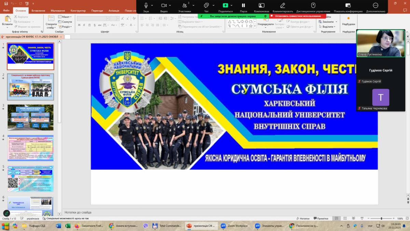Switch to Reading view icon
This screenshot has height=231, width=410.
pos(353,218)
